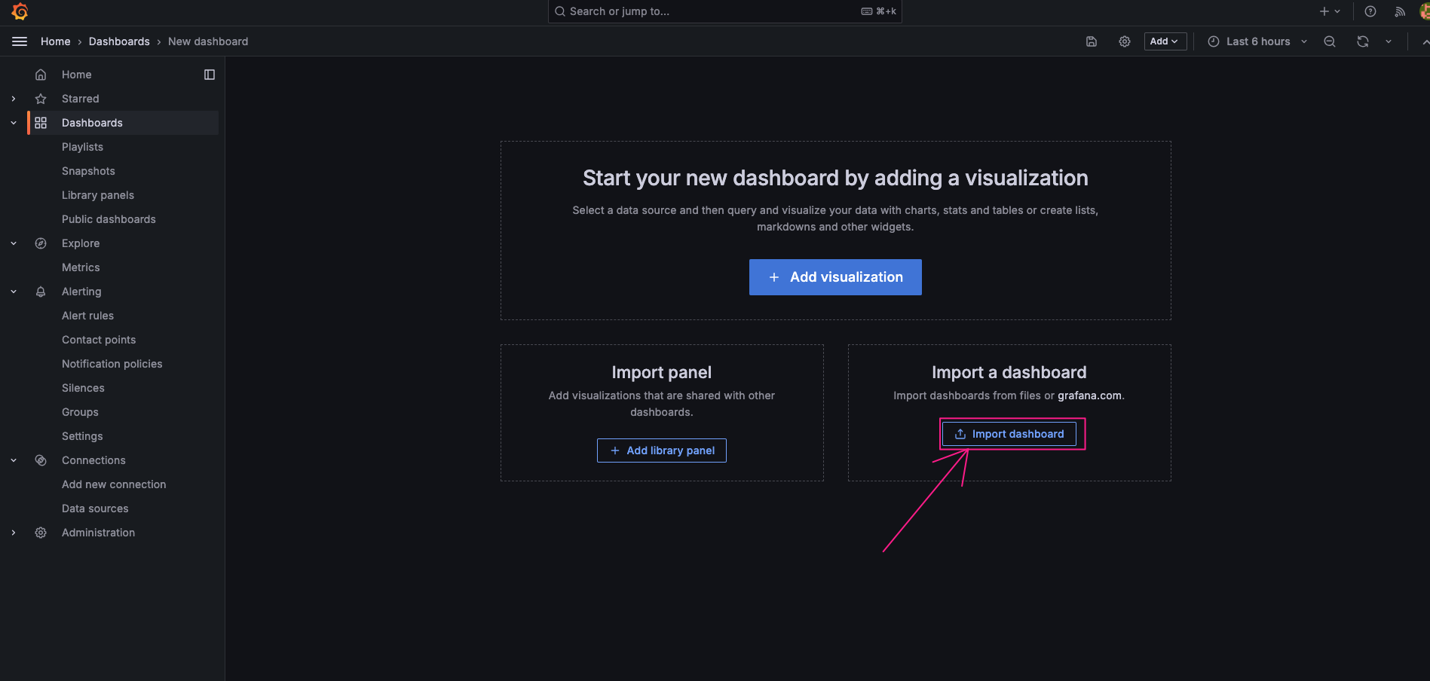1430x681 pixels.
Task: Toggle the hamburger navigation menu
Action: [x=20, y=41]
